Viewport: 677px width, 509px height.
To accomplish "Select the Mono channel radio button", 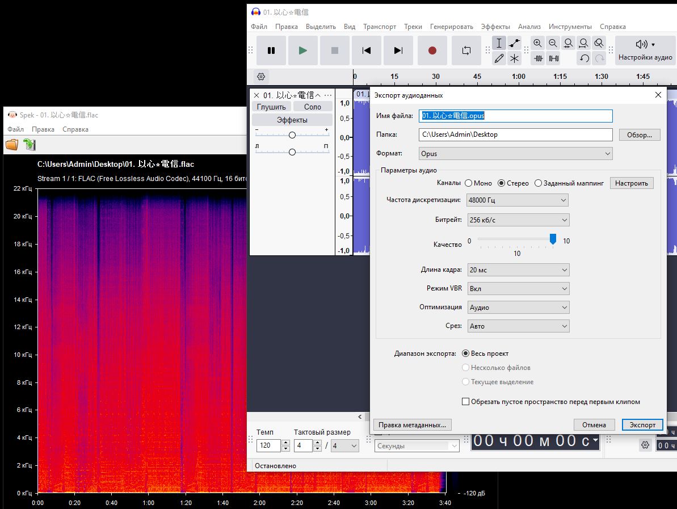I will 469,183.
